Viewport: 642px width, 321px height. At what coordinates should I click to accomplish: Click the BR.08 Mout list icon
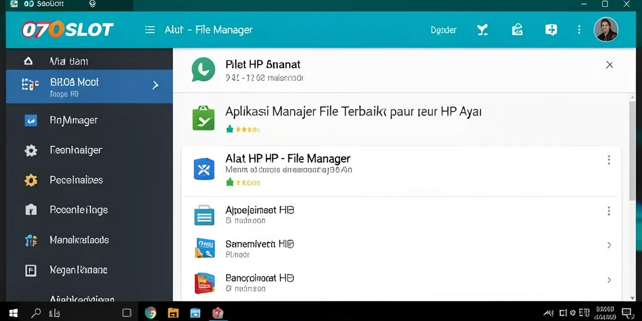point(30,84)
